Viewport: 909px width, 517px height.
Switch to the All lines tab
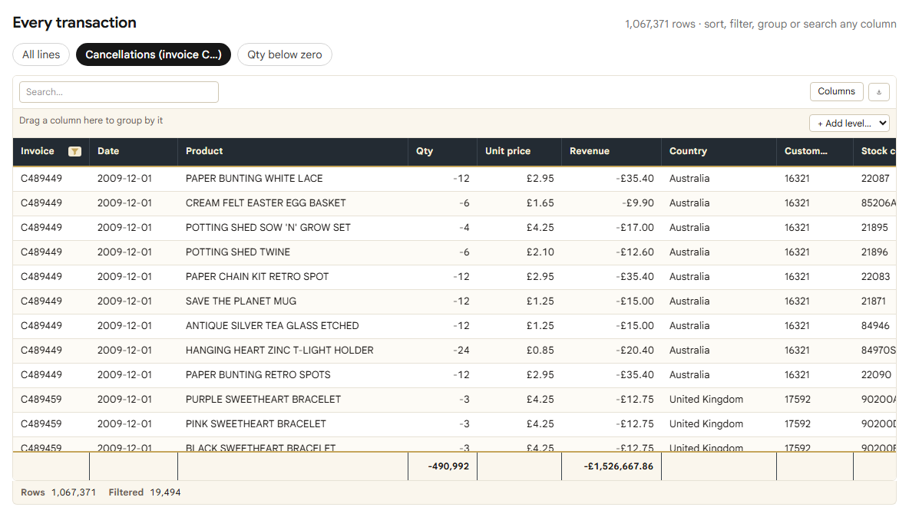[x=41, y=54]
